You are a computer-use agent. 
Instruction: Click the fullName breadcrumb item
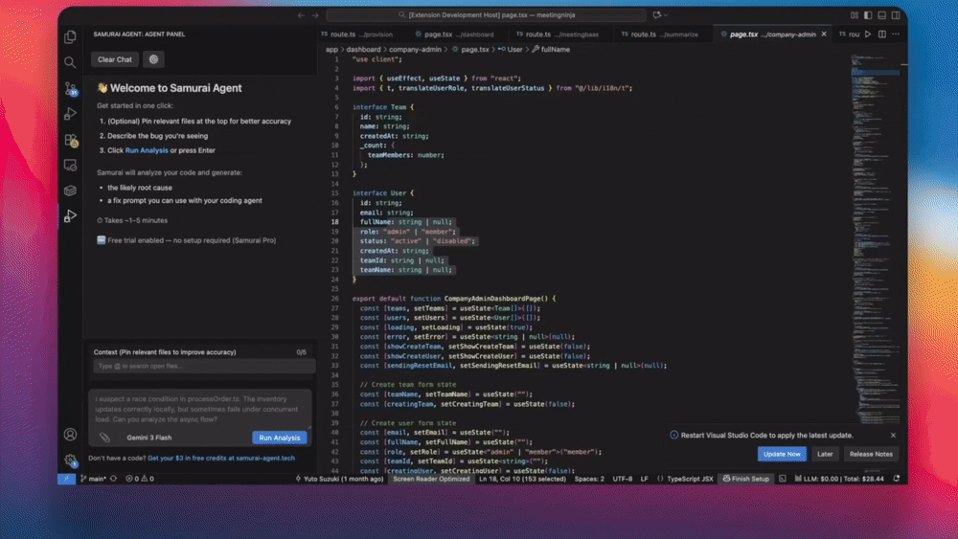point(551,50)
